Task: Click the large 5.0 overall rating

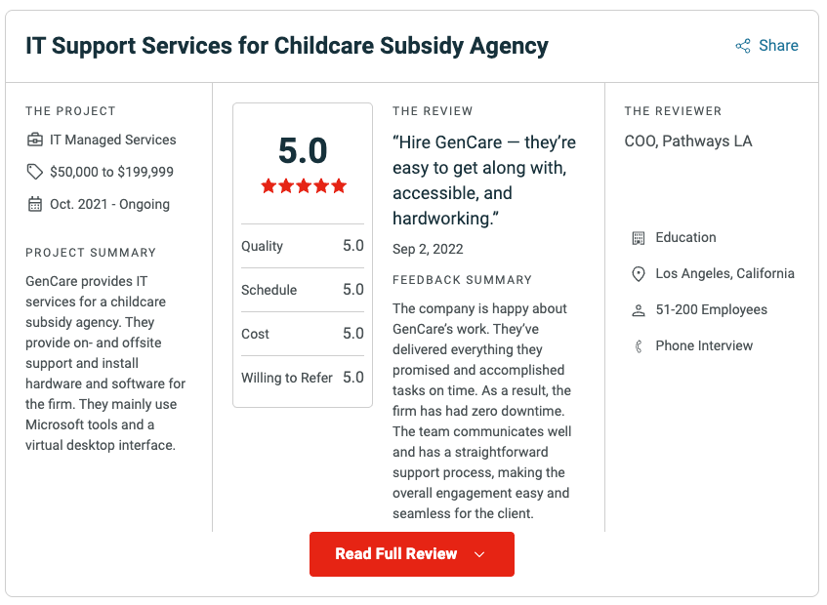Action: coord(303,151)
